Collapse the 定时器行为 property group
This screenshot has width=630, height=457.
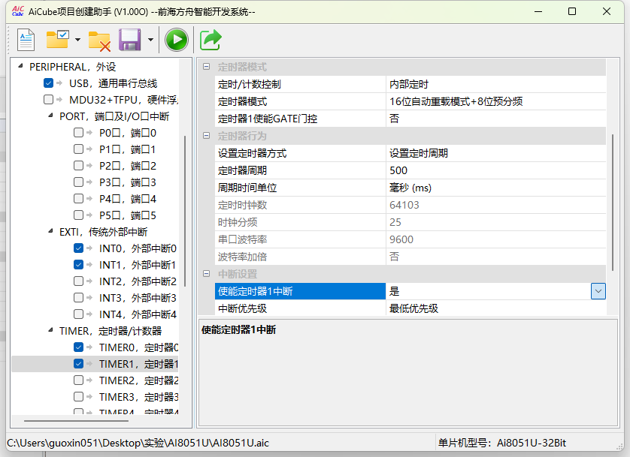pos(207,136)
